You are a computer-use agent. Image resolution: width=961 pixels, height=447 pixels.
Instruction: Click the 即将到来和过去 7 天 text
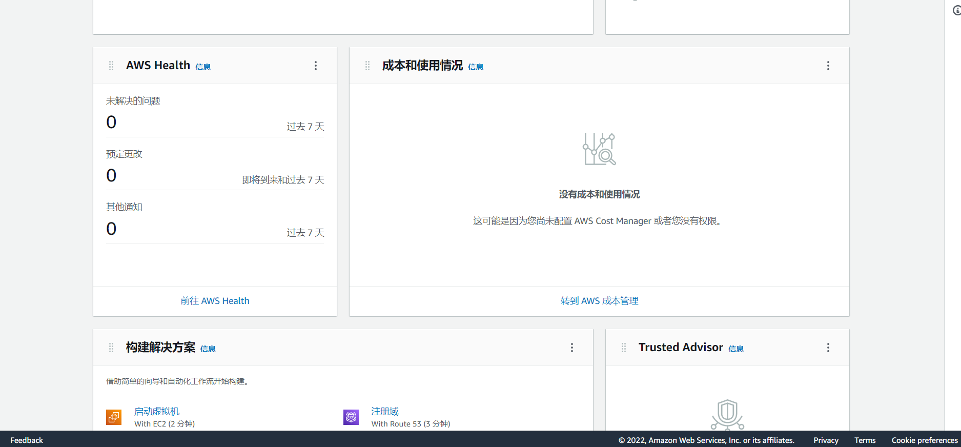pos(283,180)
